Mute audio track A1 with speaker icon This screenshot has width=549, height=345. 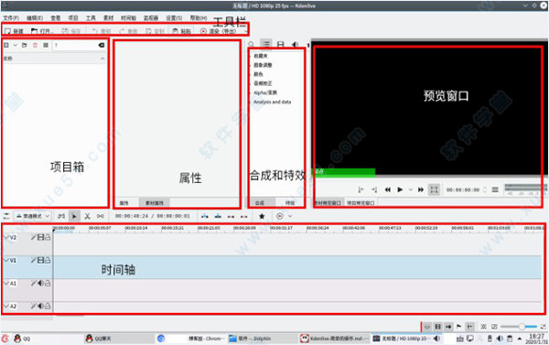click(x=40, y=283)
